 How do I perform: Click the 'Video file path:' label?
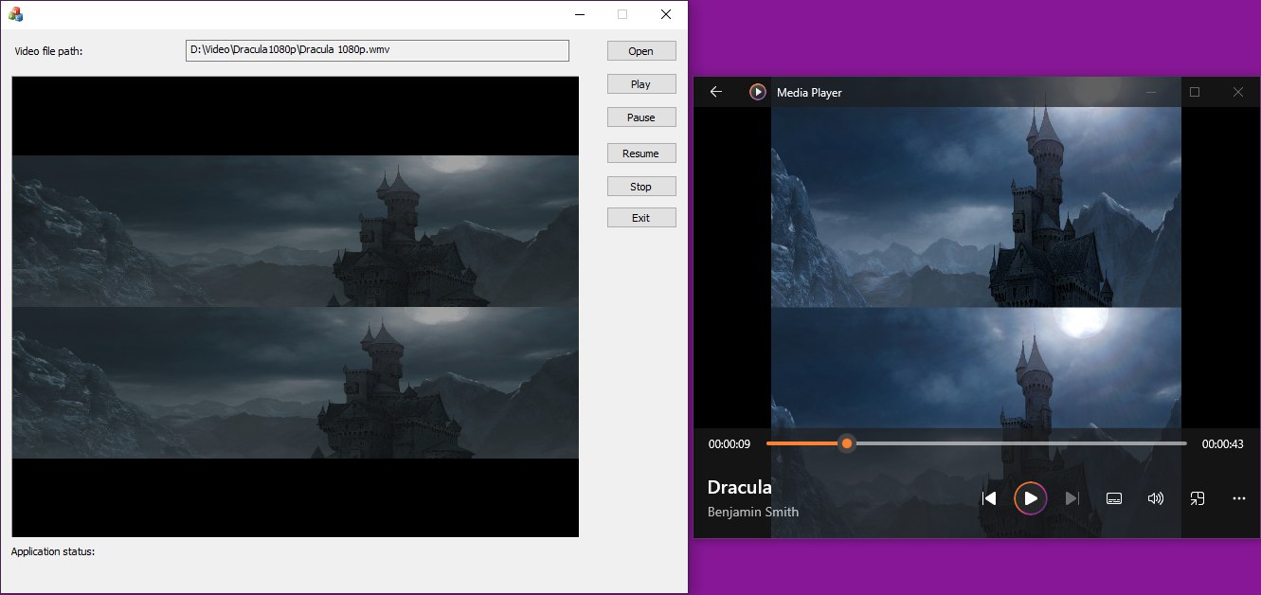tap(49, 51)
